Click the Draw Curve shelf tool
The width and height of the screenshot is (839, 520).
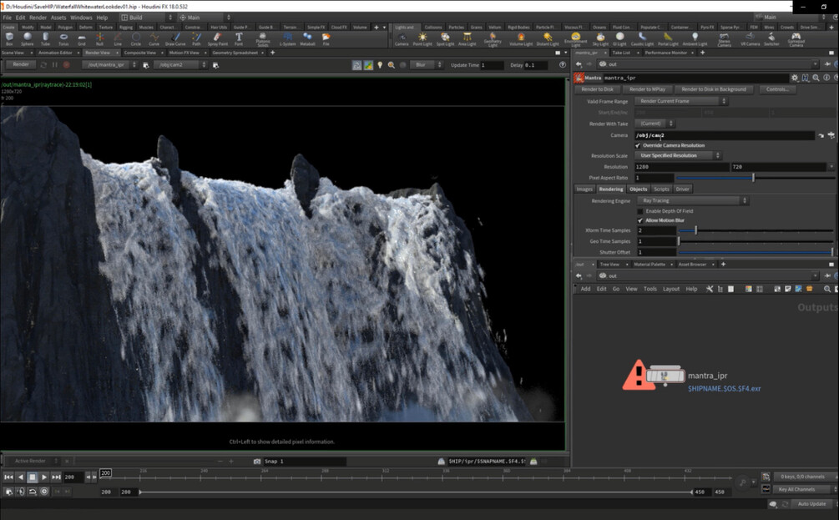click(x=175, y=38)
